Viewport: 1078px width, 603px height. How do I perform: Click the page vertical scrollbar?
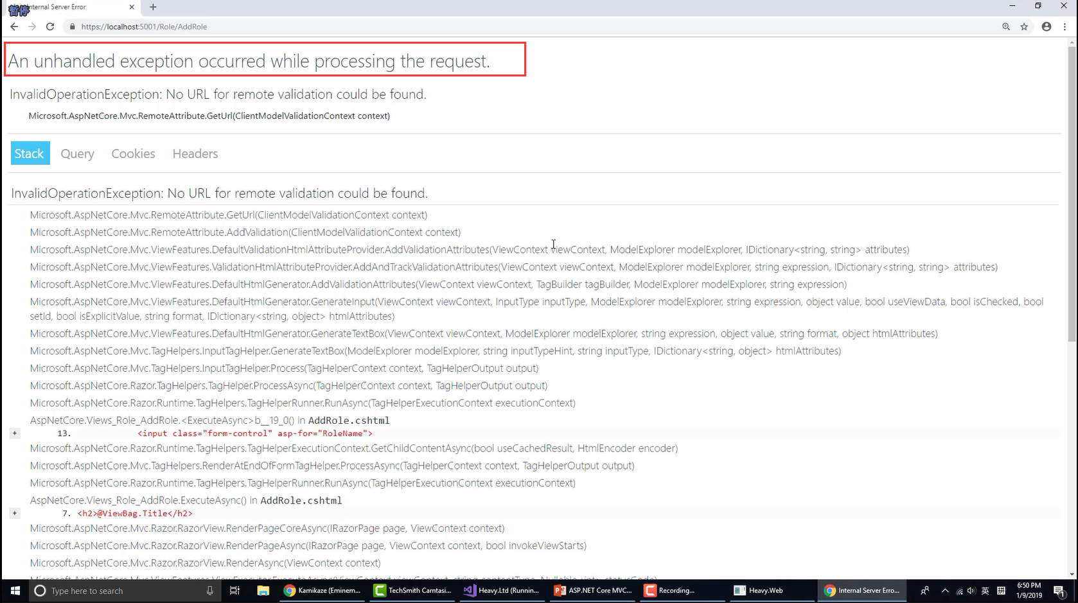[1071, 193]
